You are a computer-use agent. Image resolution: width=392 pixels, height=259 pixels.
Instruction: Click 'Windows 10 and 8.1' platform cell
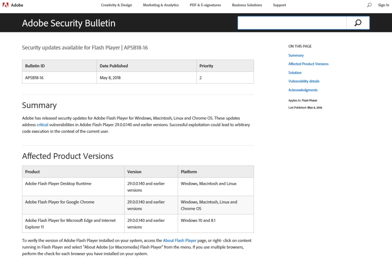[x=216, y=223]
